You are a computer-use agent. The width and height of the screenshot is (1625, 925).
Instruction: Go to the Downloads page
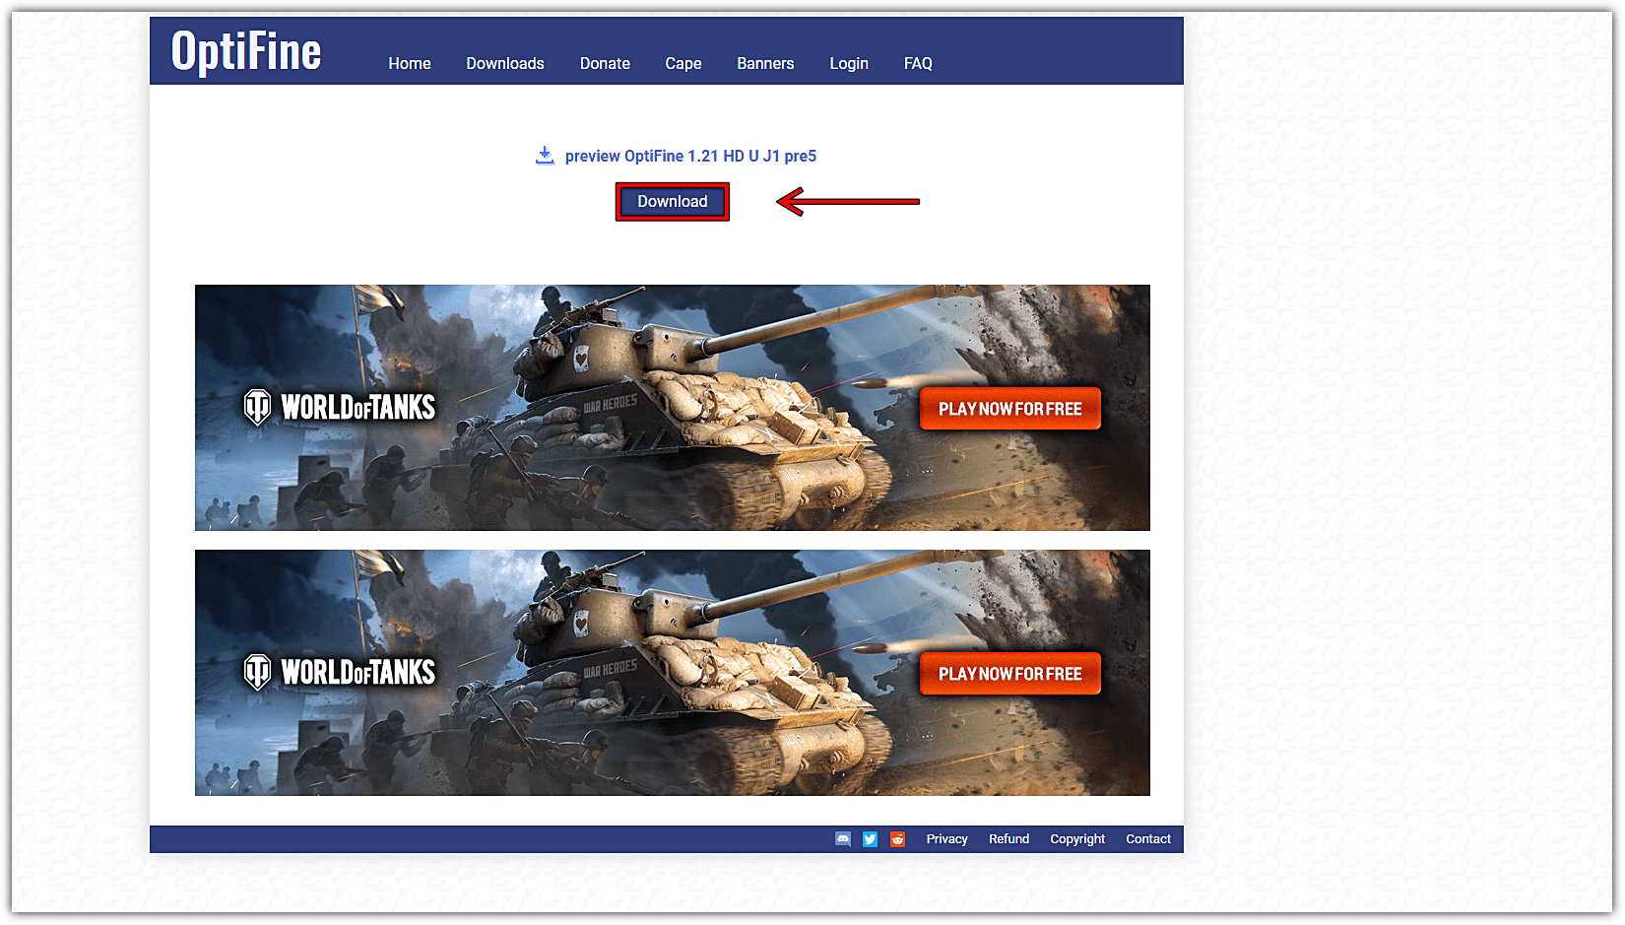(x=505, y=63)
